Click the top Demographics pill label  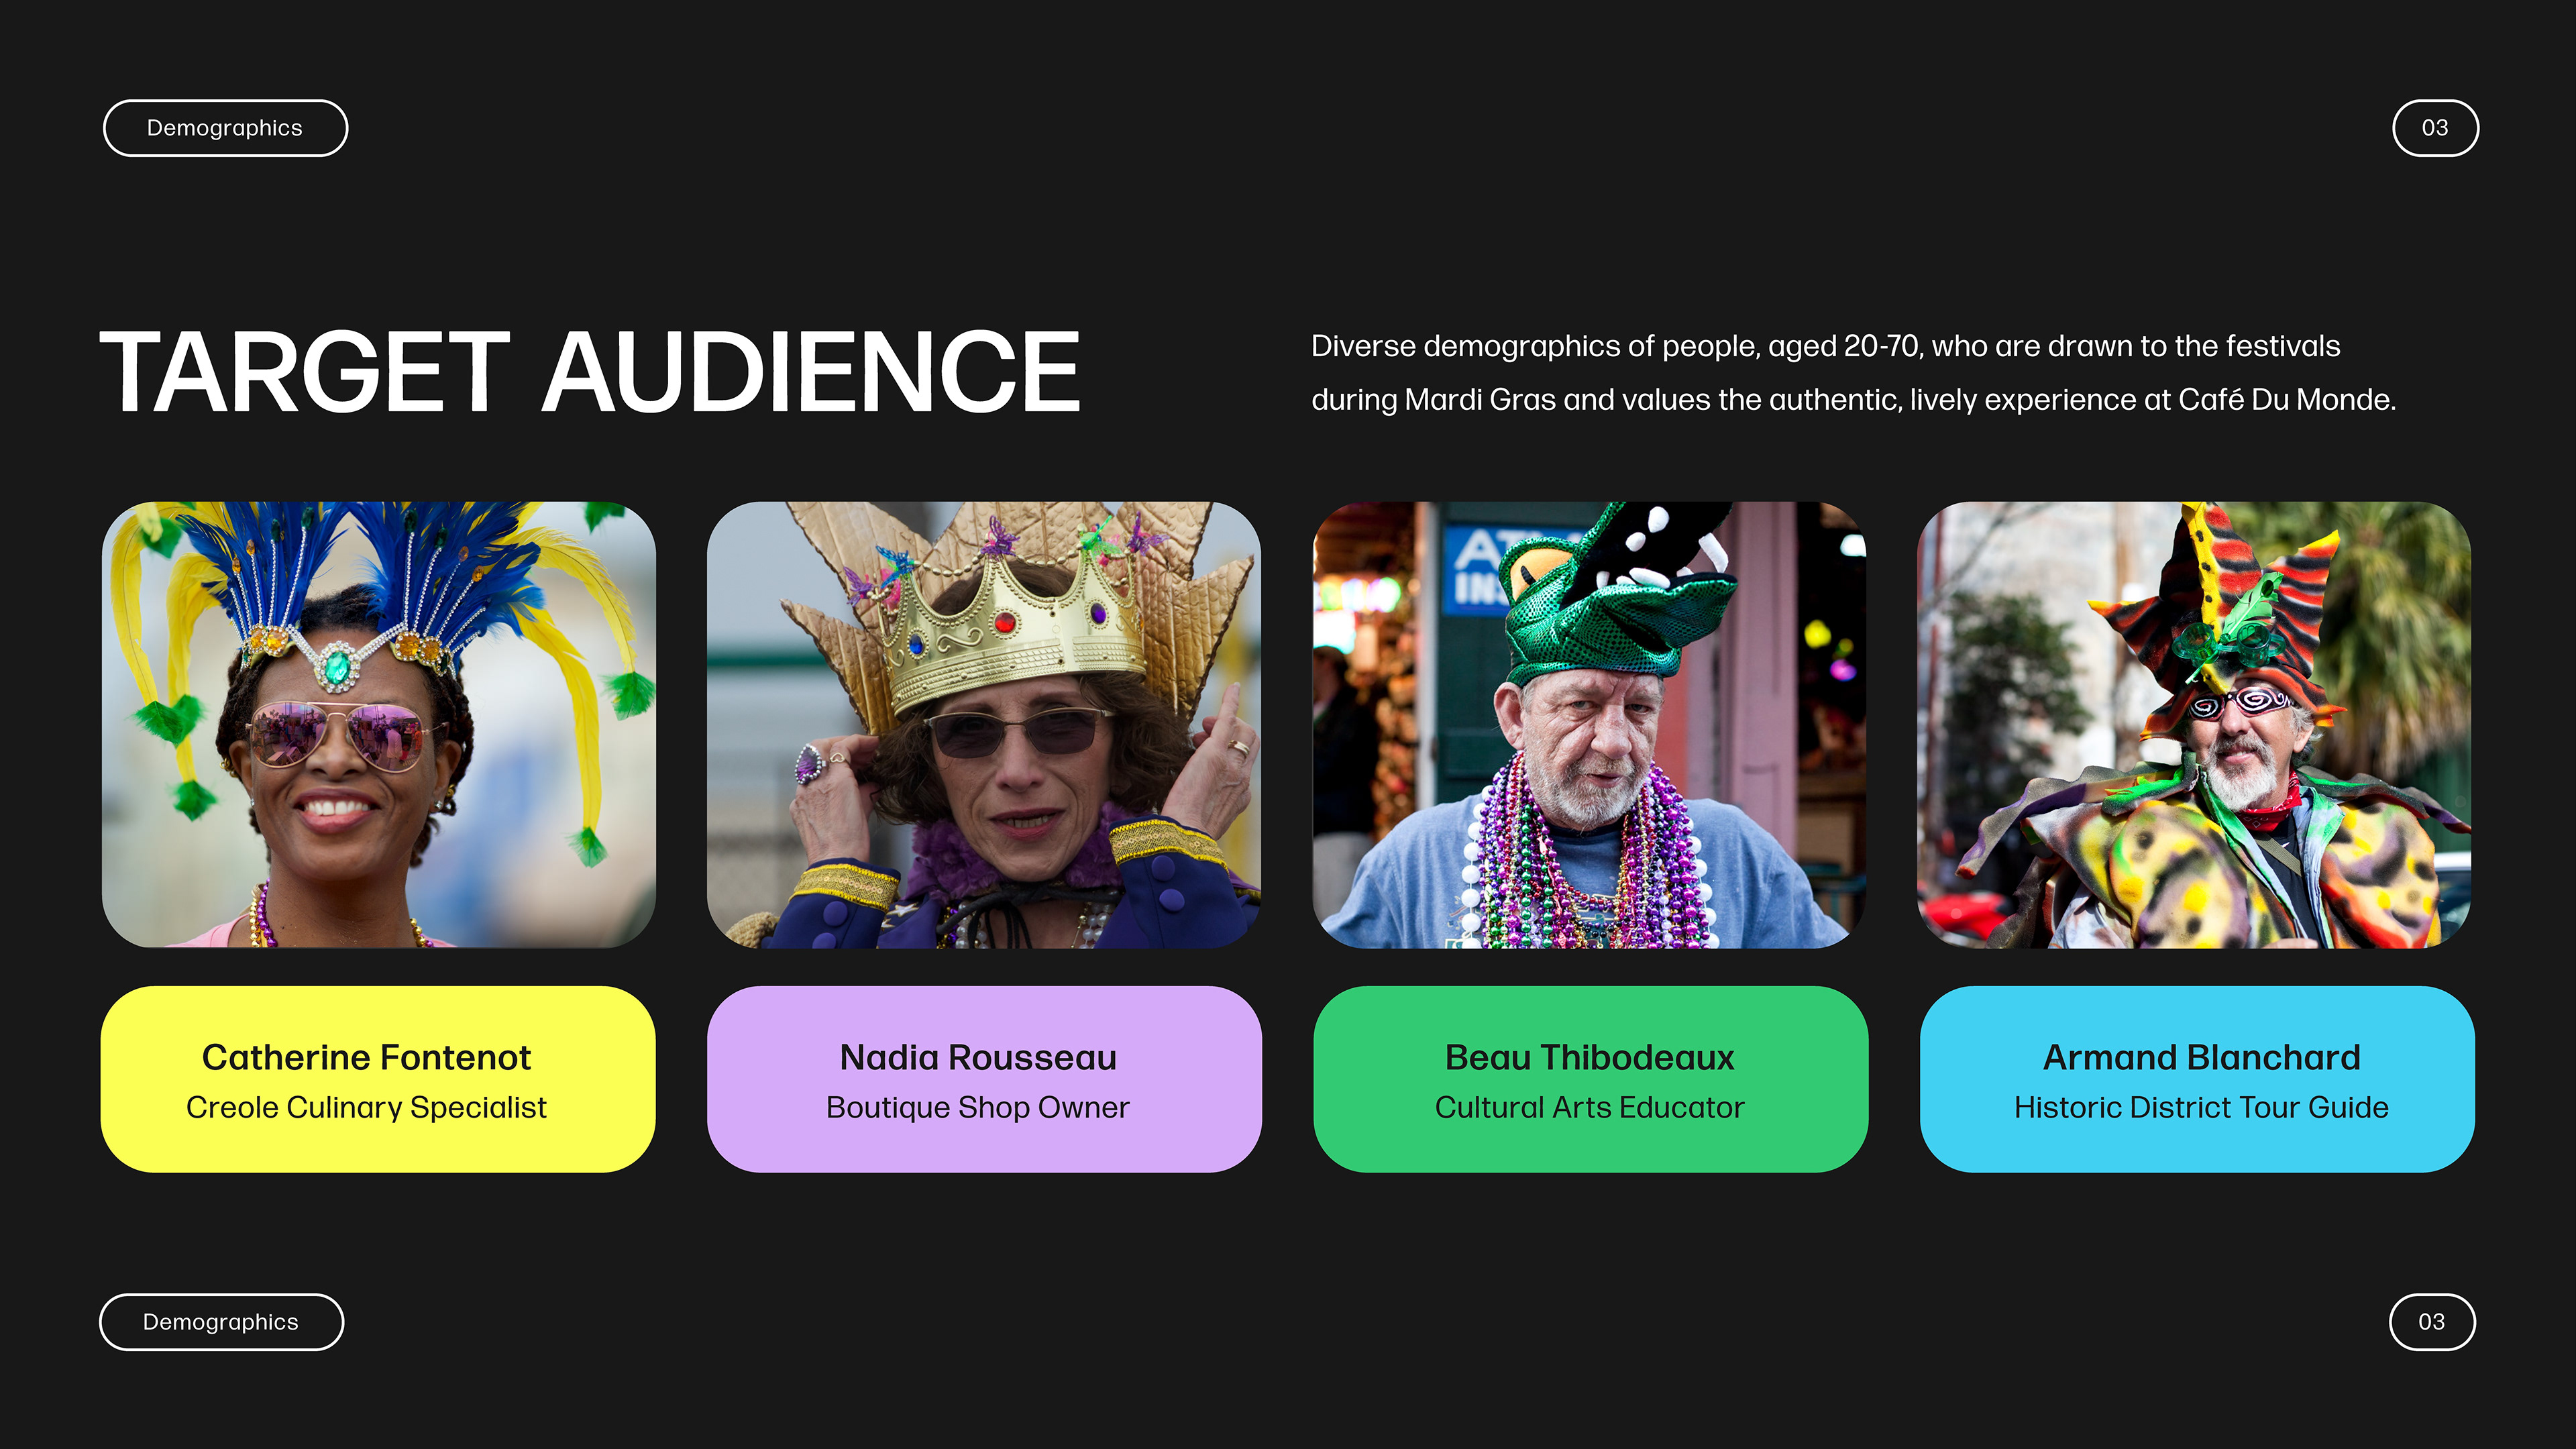(225, 128)
